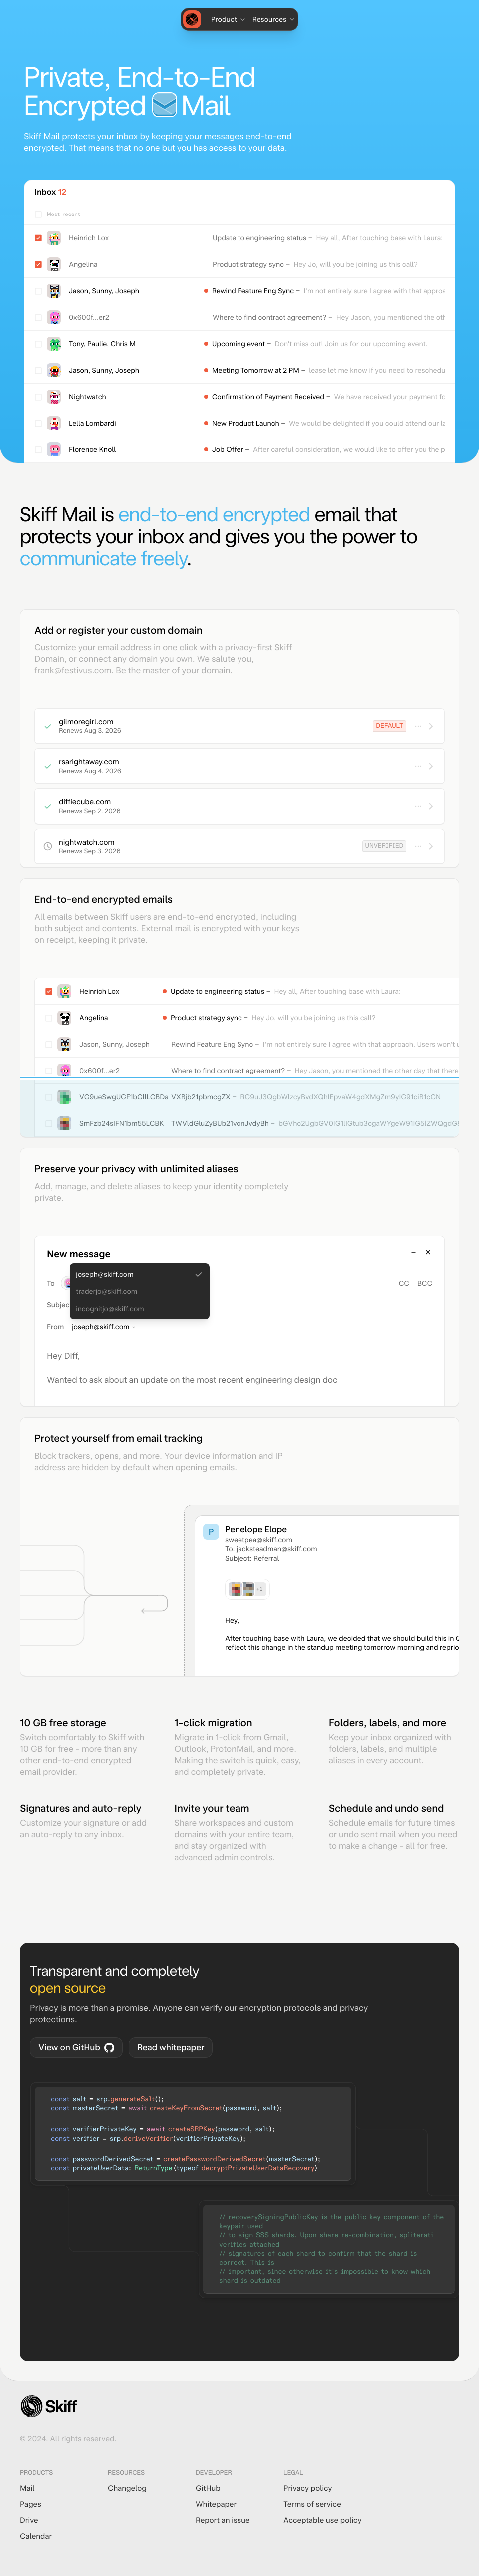Screen dimensions: 479x2576
Task: Choose the incognitjo@skiff.com alias option
Action: click(x=110, y=1309)
